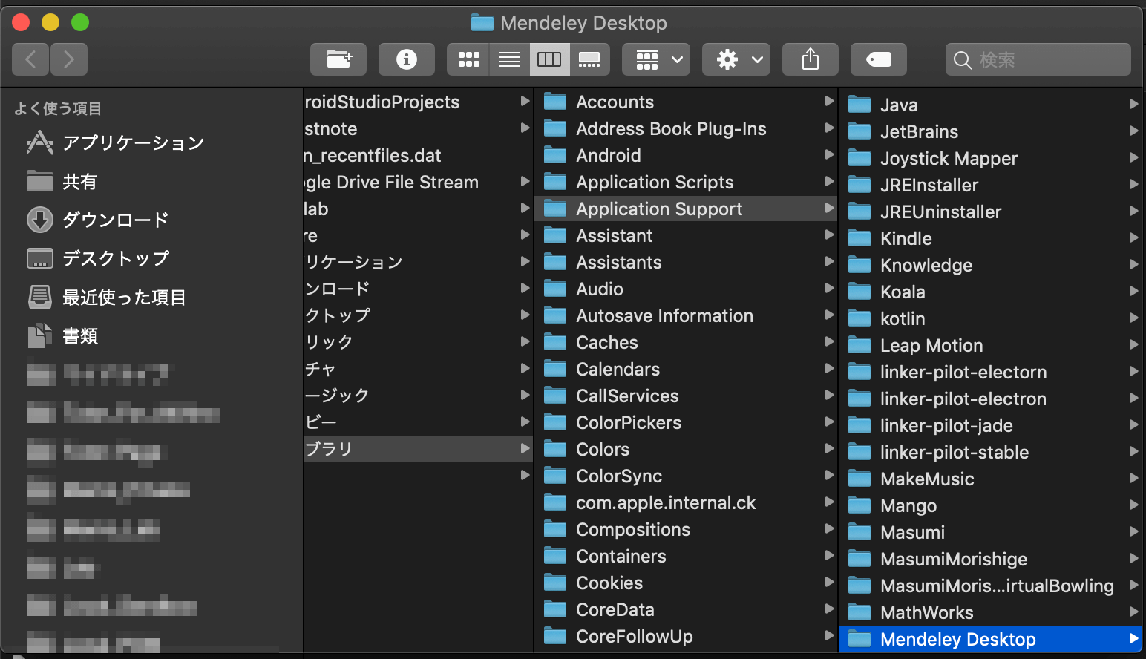Click the Caches folder icon
The image size is (1146, 659).
click(555, 342)
